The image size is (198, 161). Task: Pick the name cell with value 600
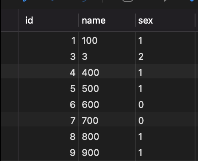pyautogui.click(x=107, y=105)
